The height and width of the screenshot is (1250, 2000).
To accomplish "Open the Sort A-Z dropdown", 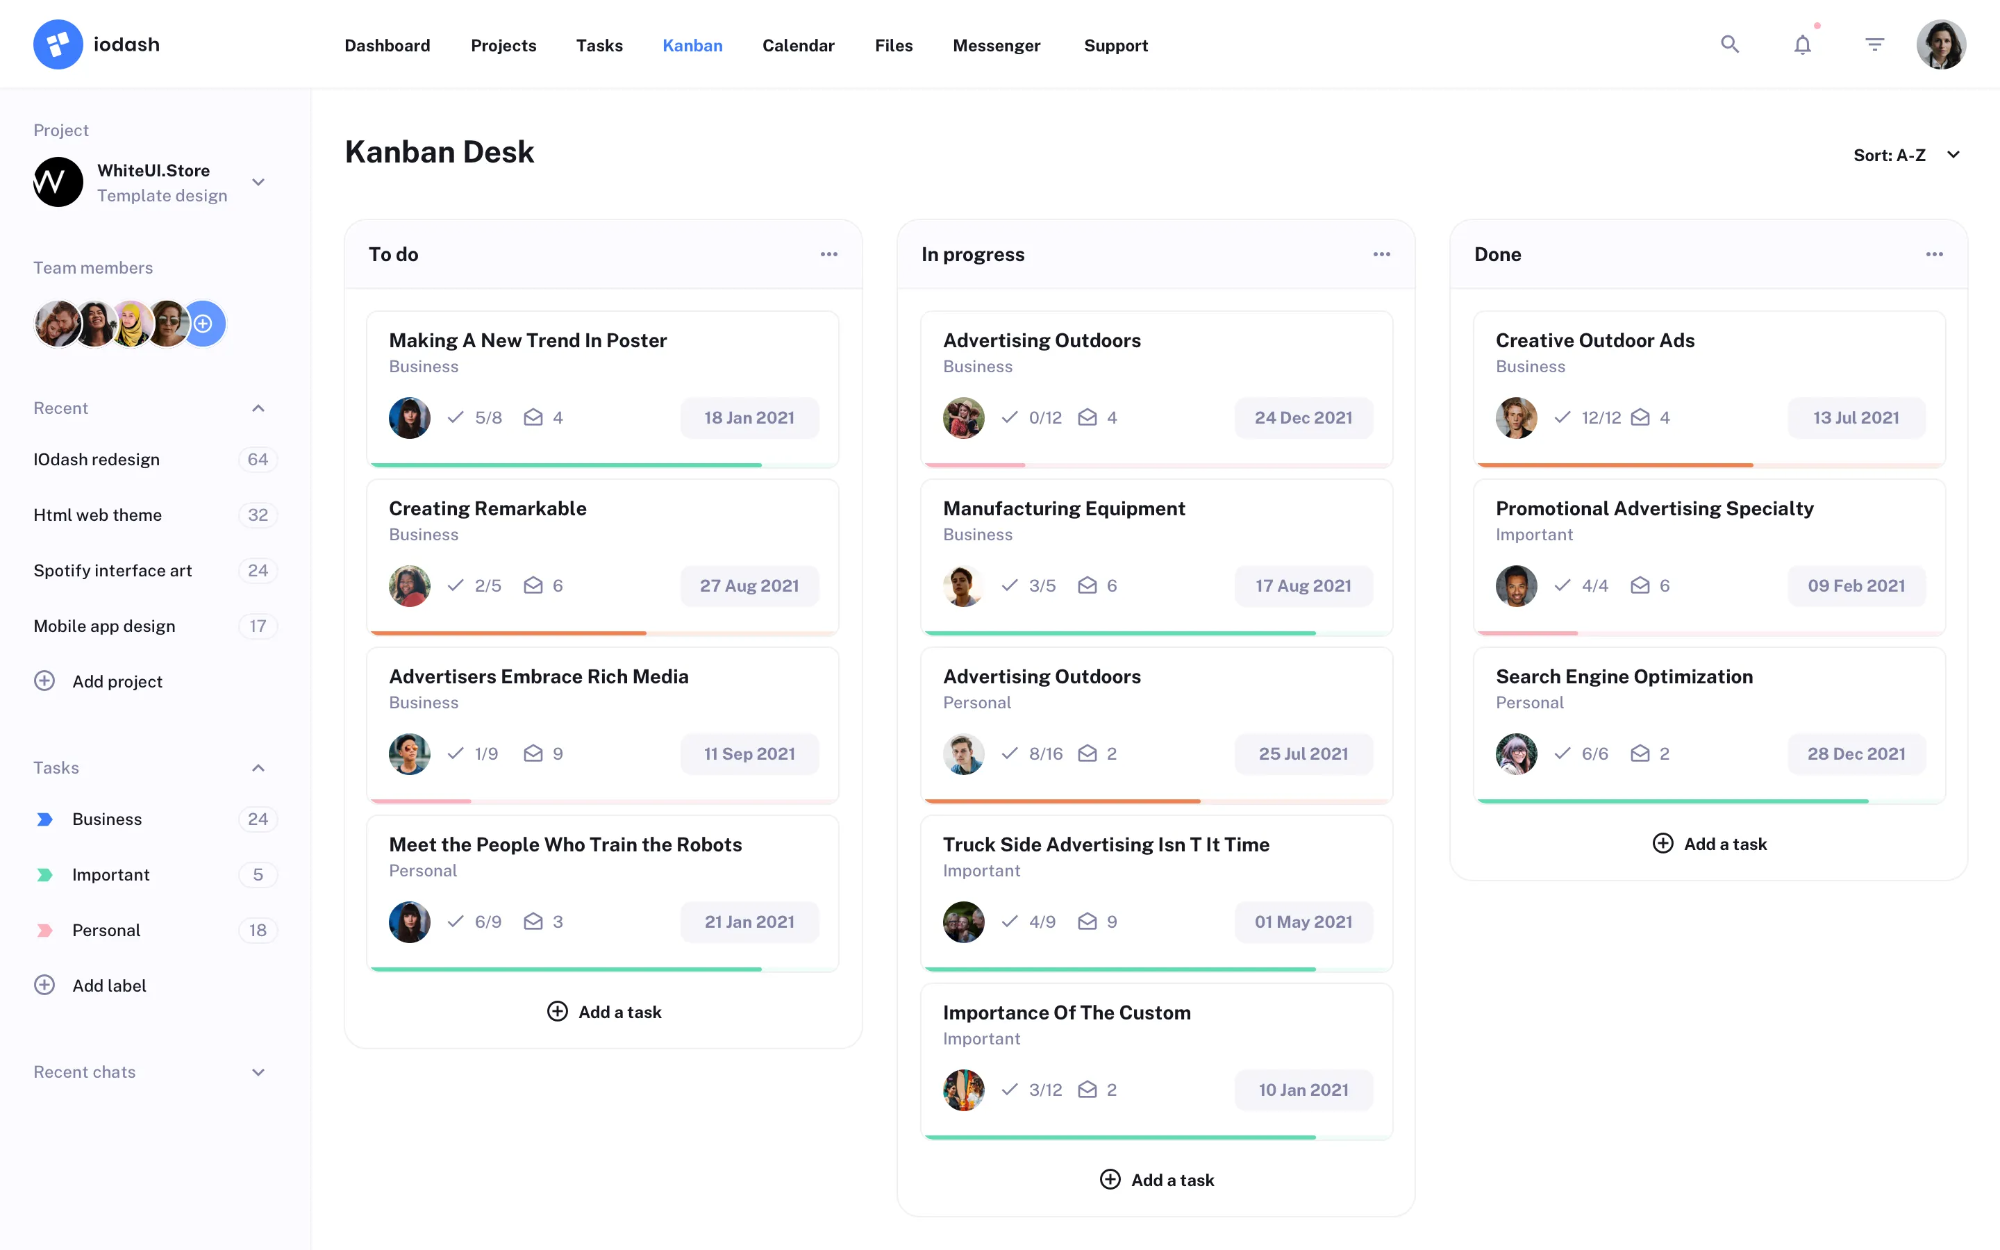I will [x=1908, y=155].
